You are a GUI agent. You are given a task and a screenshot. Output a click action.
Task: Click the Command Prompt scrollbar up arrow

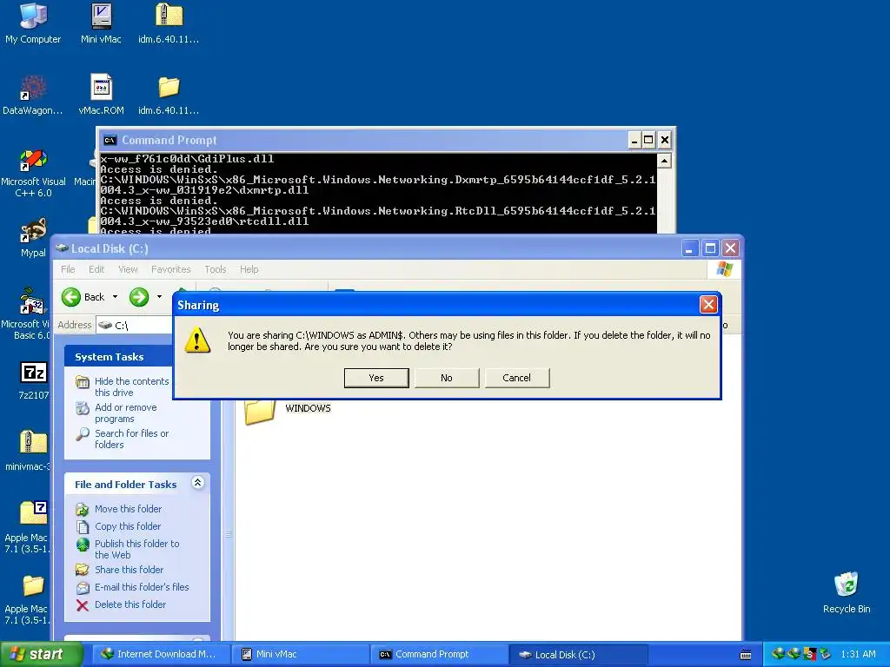tap(664, 161)
